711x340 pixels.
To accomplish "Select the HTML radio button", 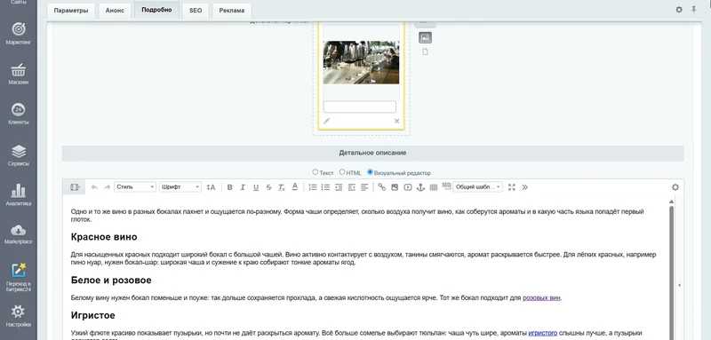I will tap(342, 172).
